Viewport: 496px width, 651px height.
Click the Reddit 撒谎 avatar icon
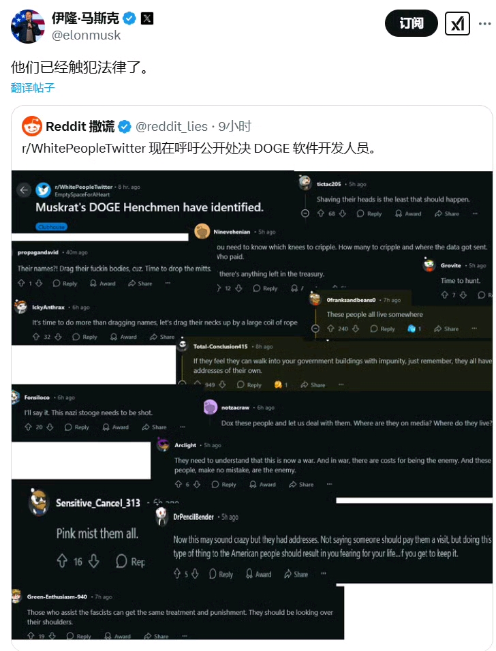(x=32, y=126)
